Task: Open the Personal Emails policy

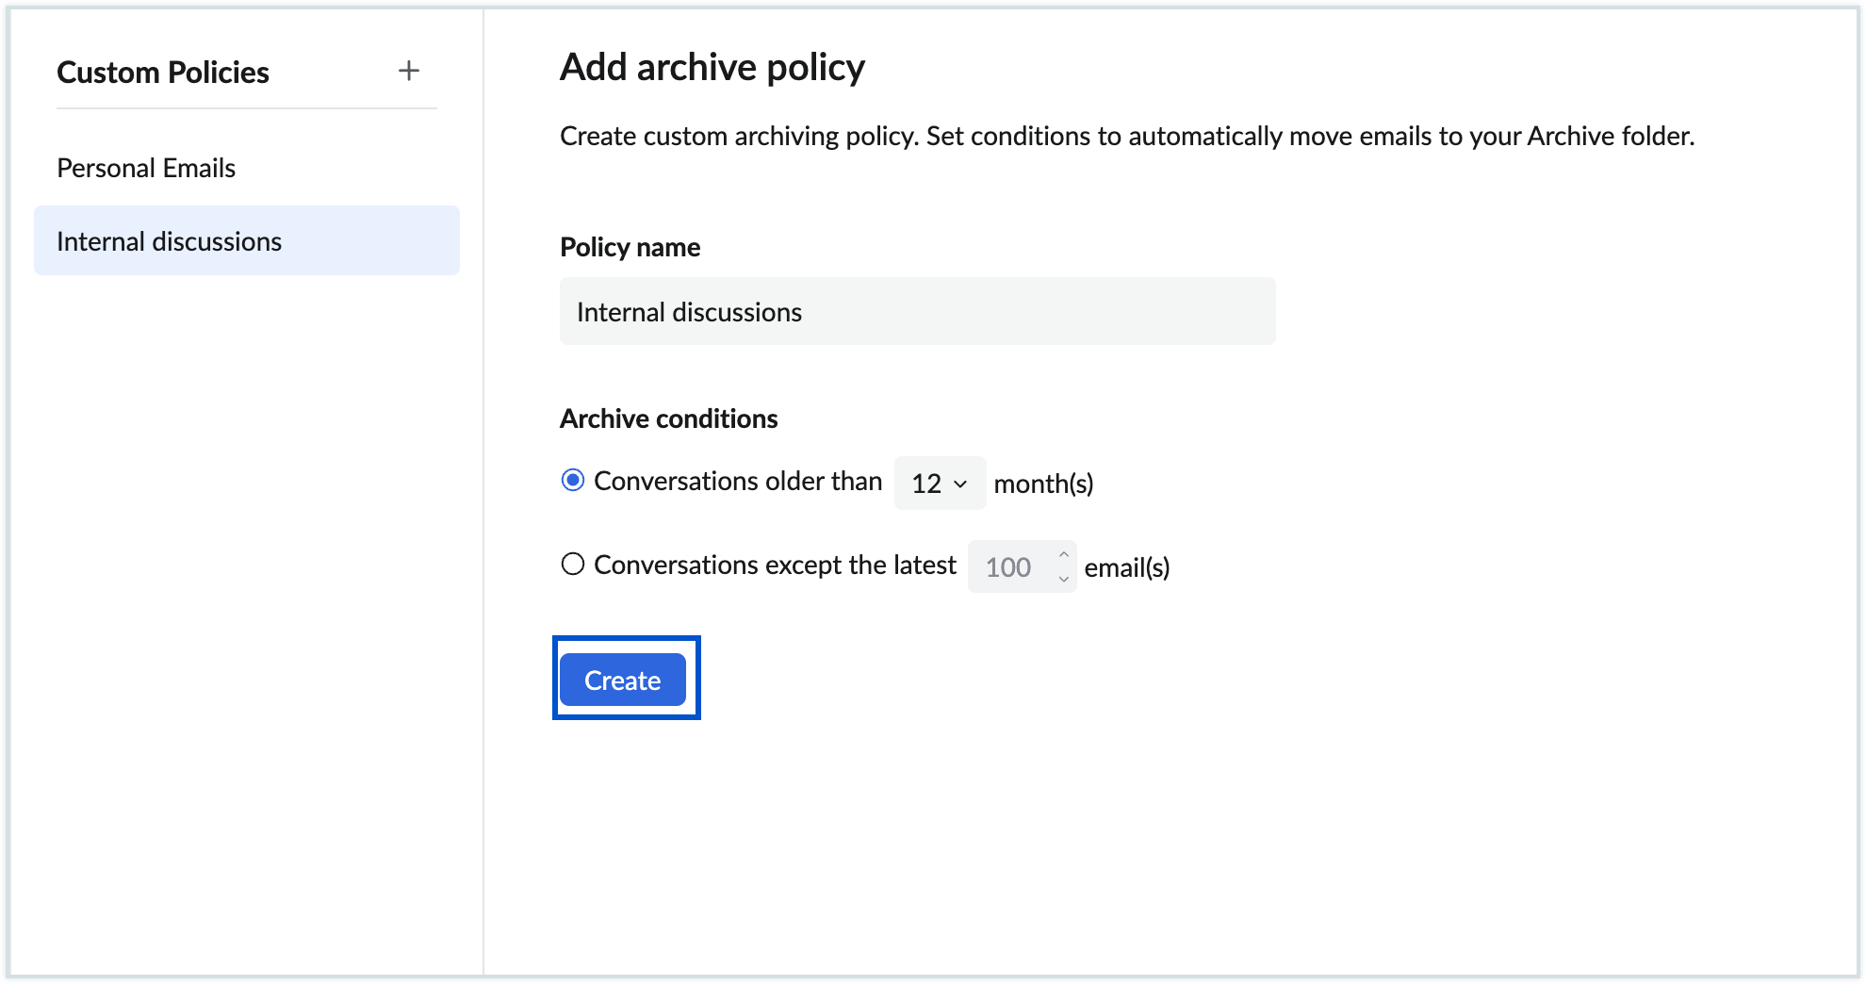Action: pos(146,168)
